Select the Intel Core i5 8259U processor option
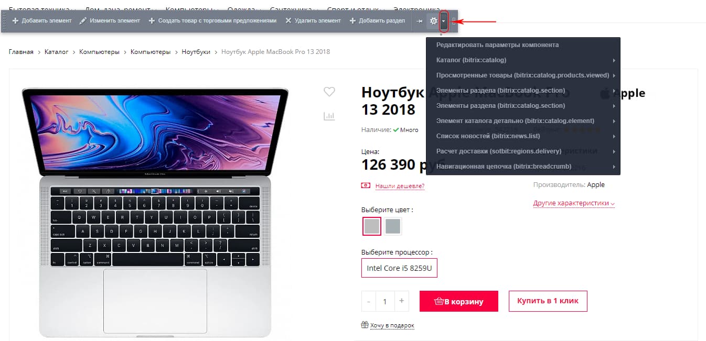Image resolution: width=706 pixels, height=341 pixels. coord(399,268)
